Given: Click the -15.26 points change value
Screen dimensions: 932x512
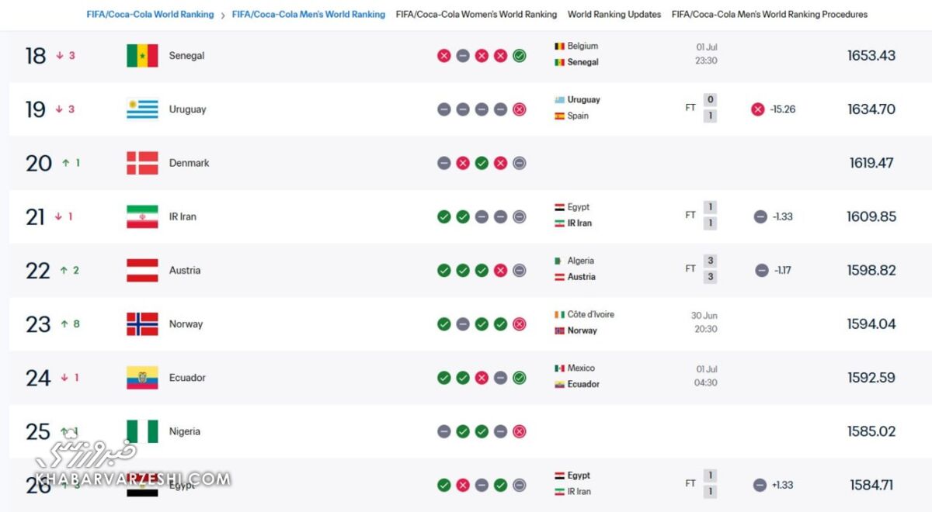Looking at the screenshot, I should (782, 109).
